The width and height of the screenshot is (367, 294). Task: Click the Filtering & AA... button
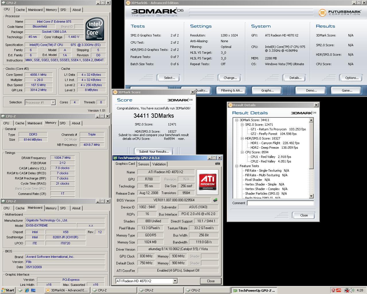pos(232,90)
